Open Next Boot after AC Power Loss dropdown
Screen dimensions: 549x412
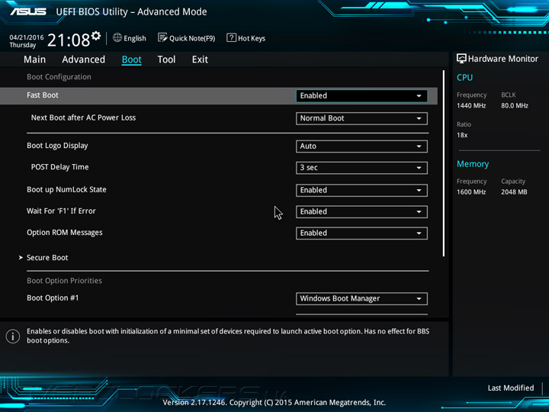(x=361, y=118)
